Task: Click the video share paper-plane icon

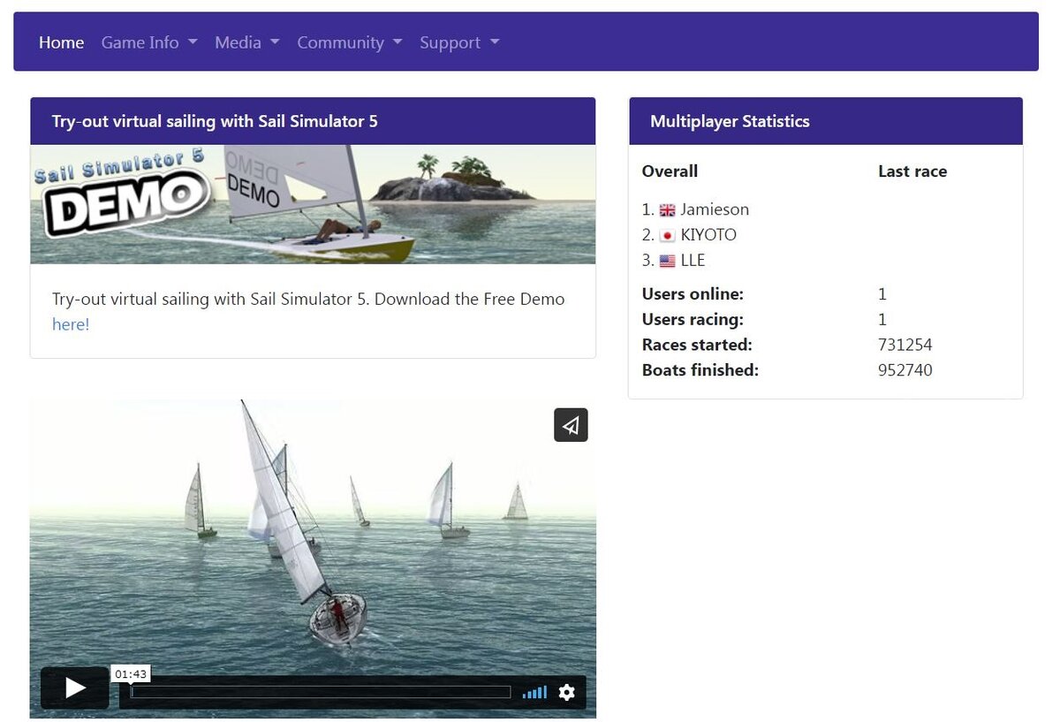Action: point(571,425)
